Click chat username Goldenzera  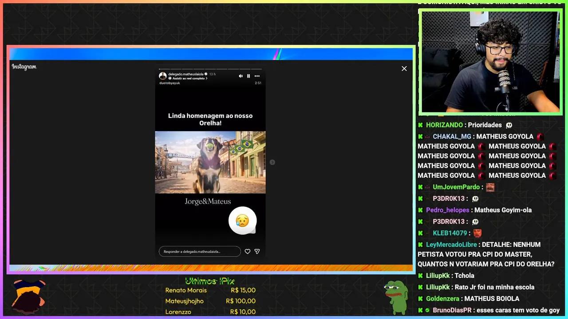tap(442, 299)
